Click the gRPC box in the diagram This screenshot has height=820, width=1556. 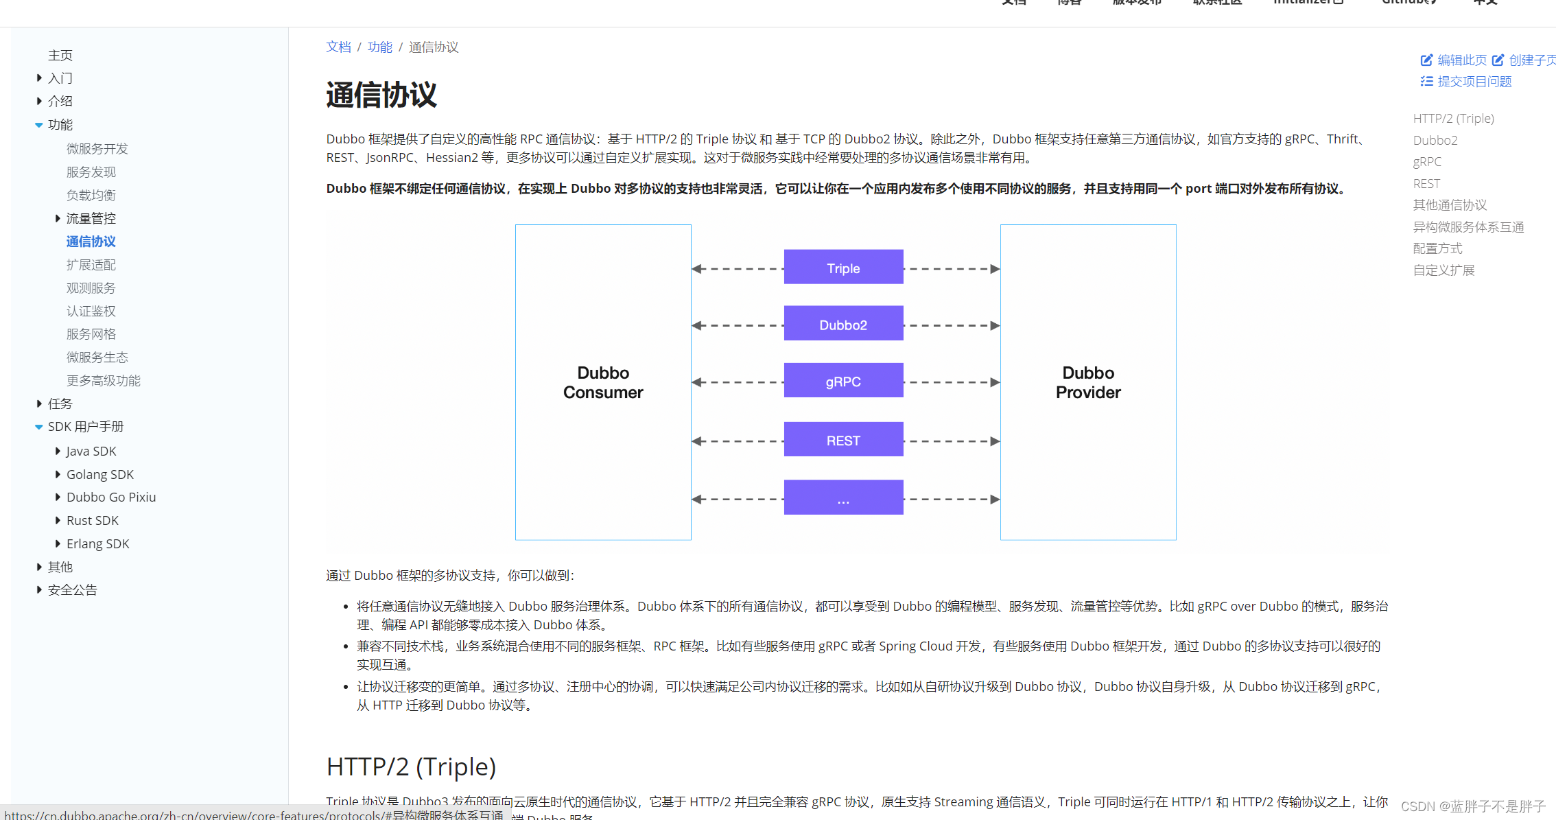point(843,380)
